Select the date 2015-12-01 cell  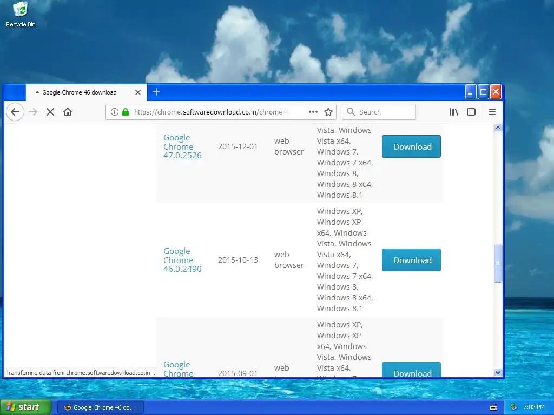coord(238,146)
